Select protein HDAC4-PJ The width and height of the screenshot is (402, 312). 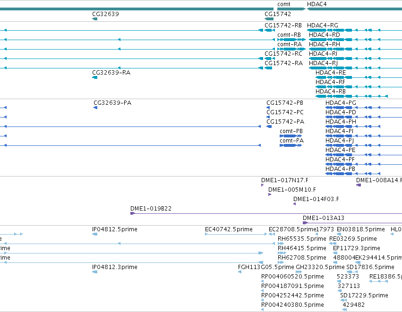click(340, 141)
